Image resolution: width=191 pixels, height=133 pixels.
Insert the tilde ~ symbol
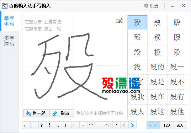[x=108, y=125]
